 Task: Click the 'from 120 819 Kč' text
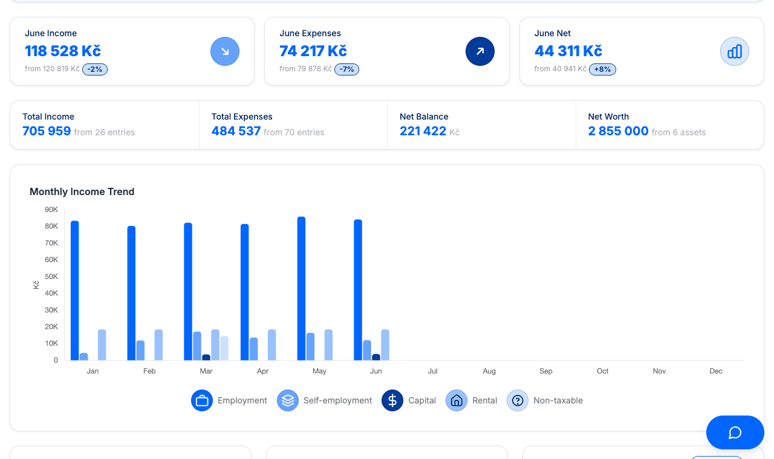point(52,69)
